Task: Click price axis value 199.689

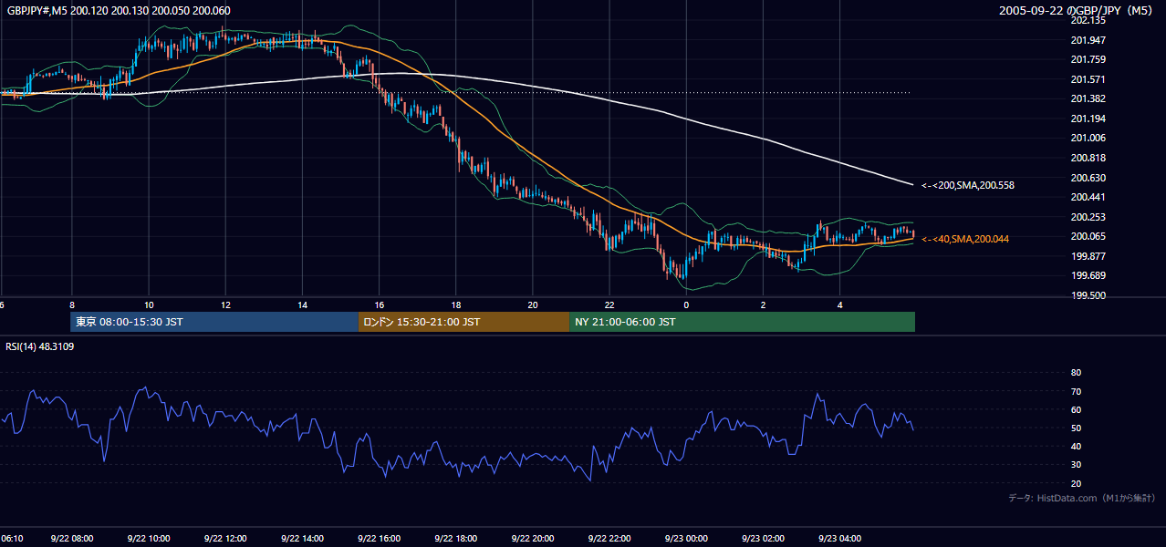Action: (x=1088, y=275)
